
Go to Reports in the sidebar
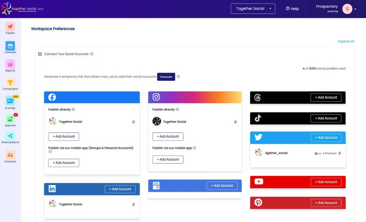pos(10,66)
